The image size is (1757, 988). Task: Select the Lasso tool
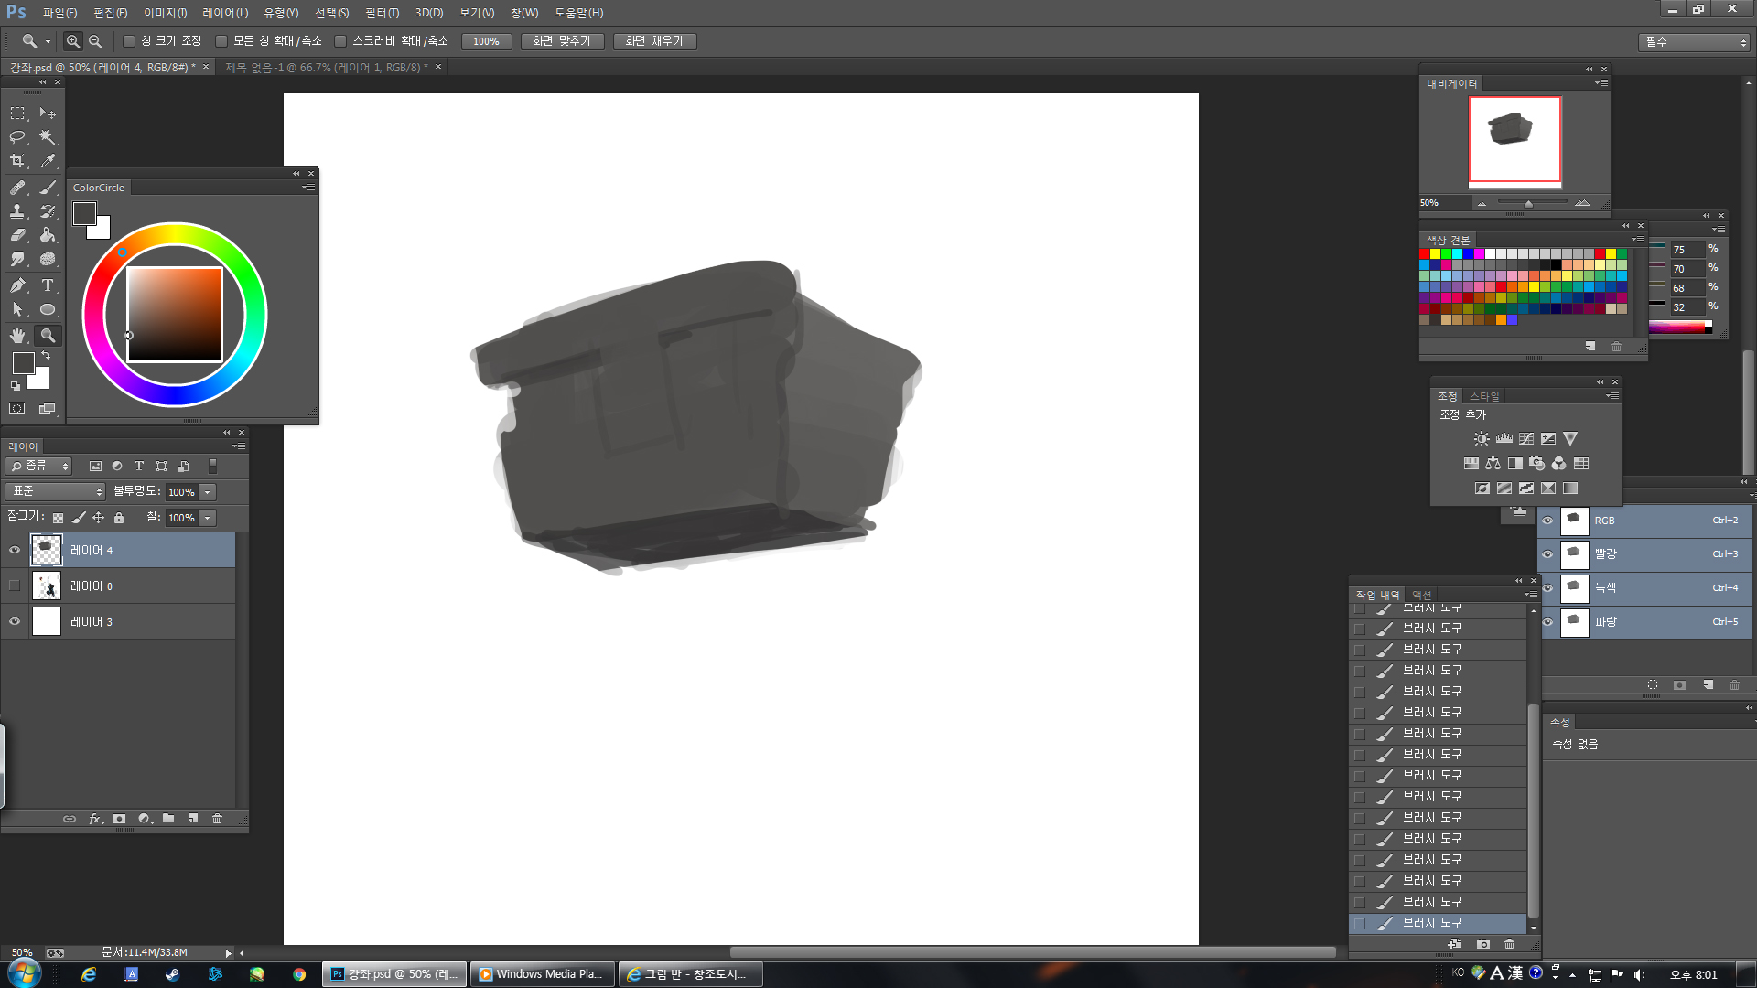pyautogui.click(x=17, y=137)
